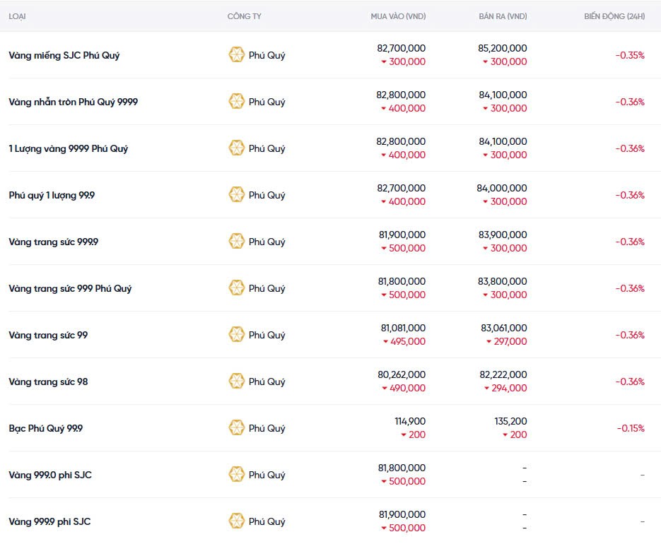Click the BÁN RA (VND) column header
This screenshot has width=661, height=544.
pyautogui.click(x=503, y=16)
